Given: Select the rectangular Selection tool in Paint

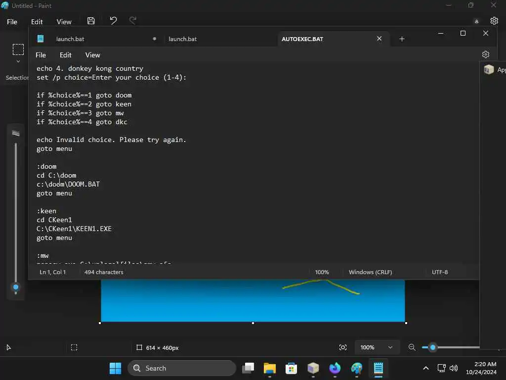Looking at the screenshot, I should click(18, 49).
